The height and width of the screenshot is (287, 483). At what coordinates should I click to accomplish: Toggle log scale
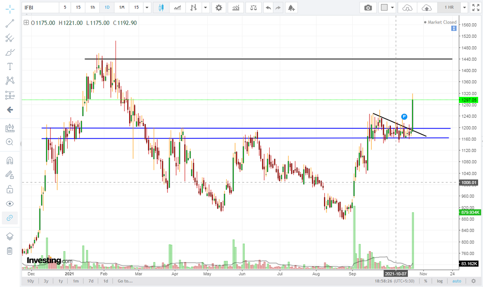(x=440, y=281)
